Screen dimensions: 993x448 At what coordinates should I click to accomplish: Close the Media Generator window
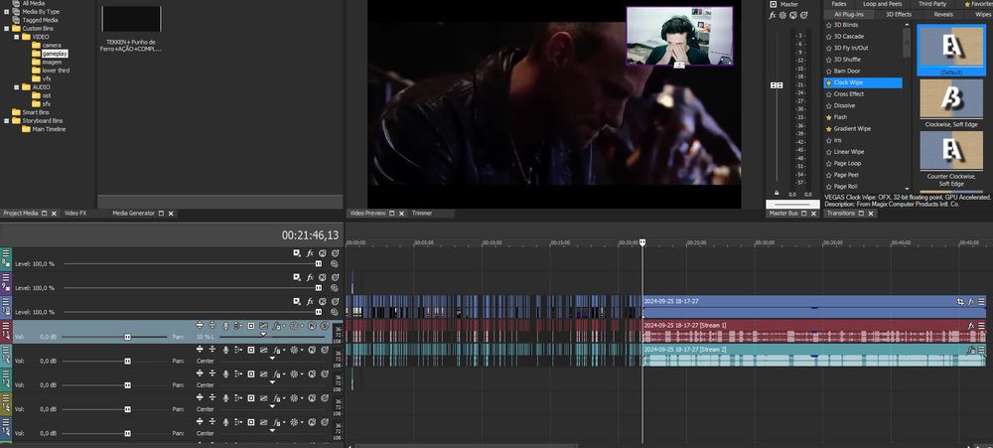[x=171, y=214]
